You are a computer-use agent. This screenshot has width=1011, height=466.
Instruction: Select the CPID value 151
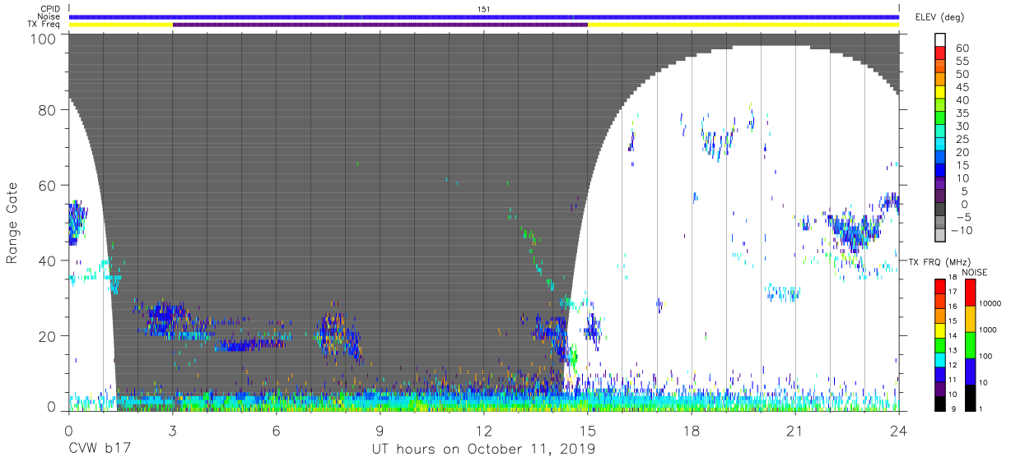tap(484, 8)
